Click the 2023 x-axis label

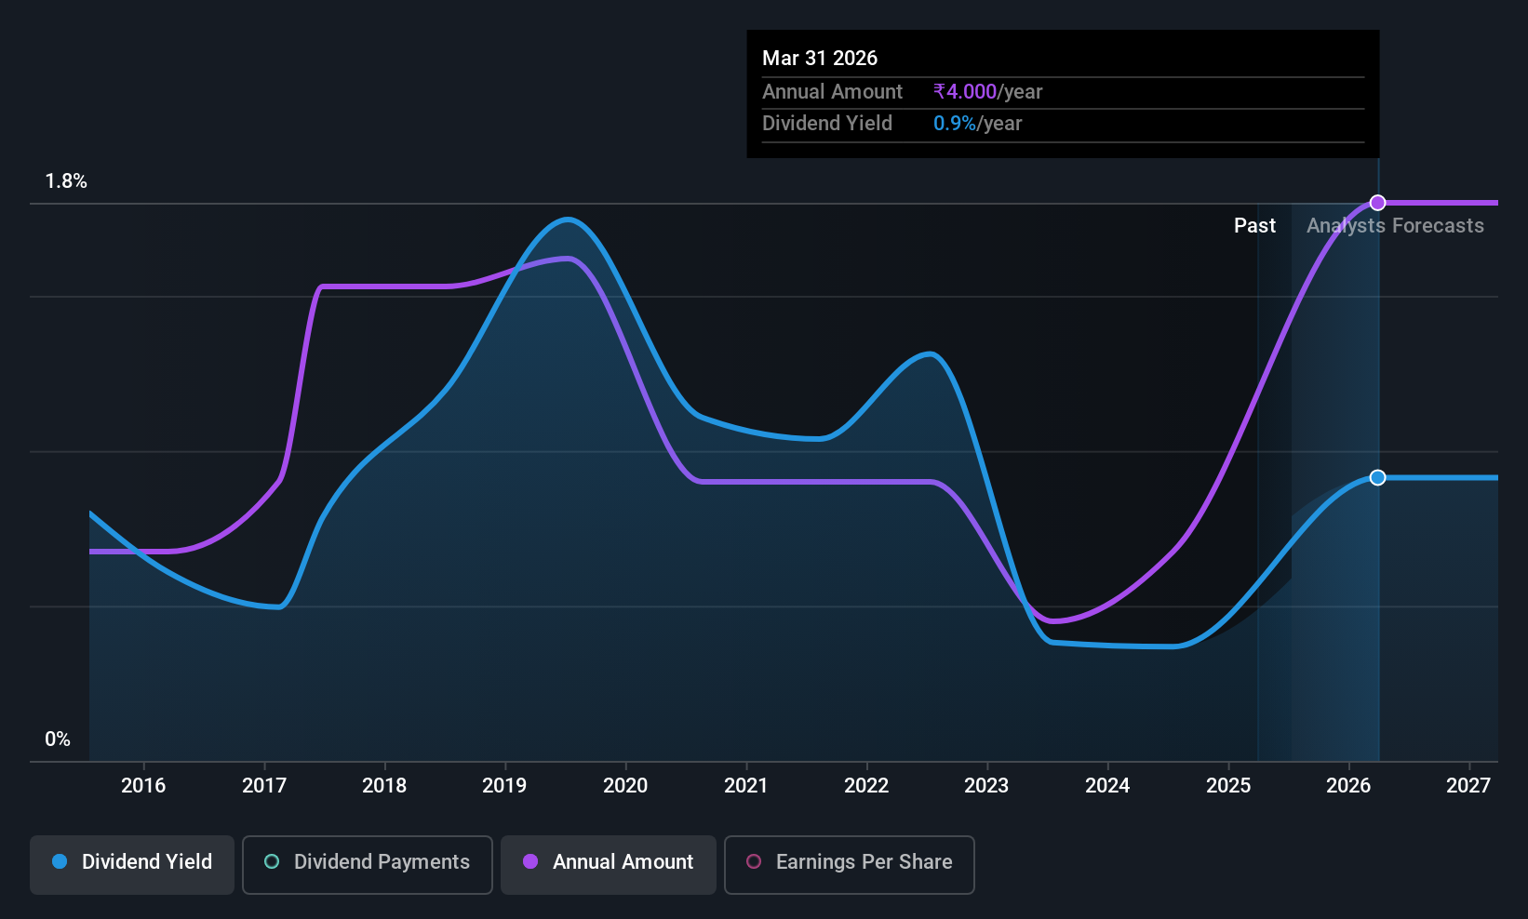click(986, 786)
